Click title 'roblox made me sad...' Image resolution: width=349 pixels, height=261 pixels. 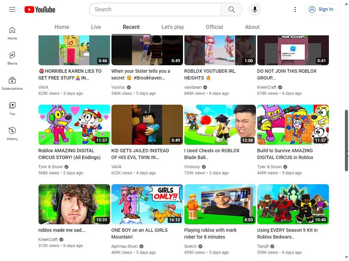(62, 230)
